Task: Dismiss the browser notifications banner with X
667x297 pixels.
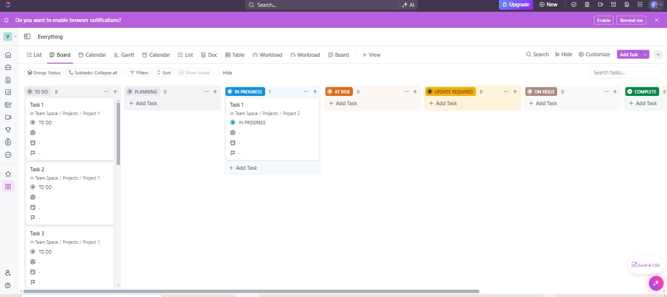Action: click(x=657, y=20)
